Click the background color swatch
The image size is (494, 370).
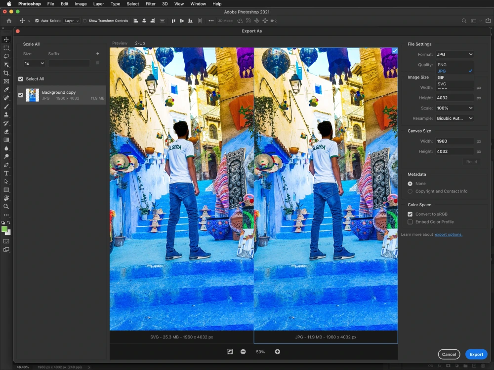9,233
